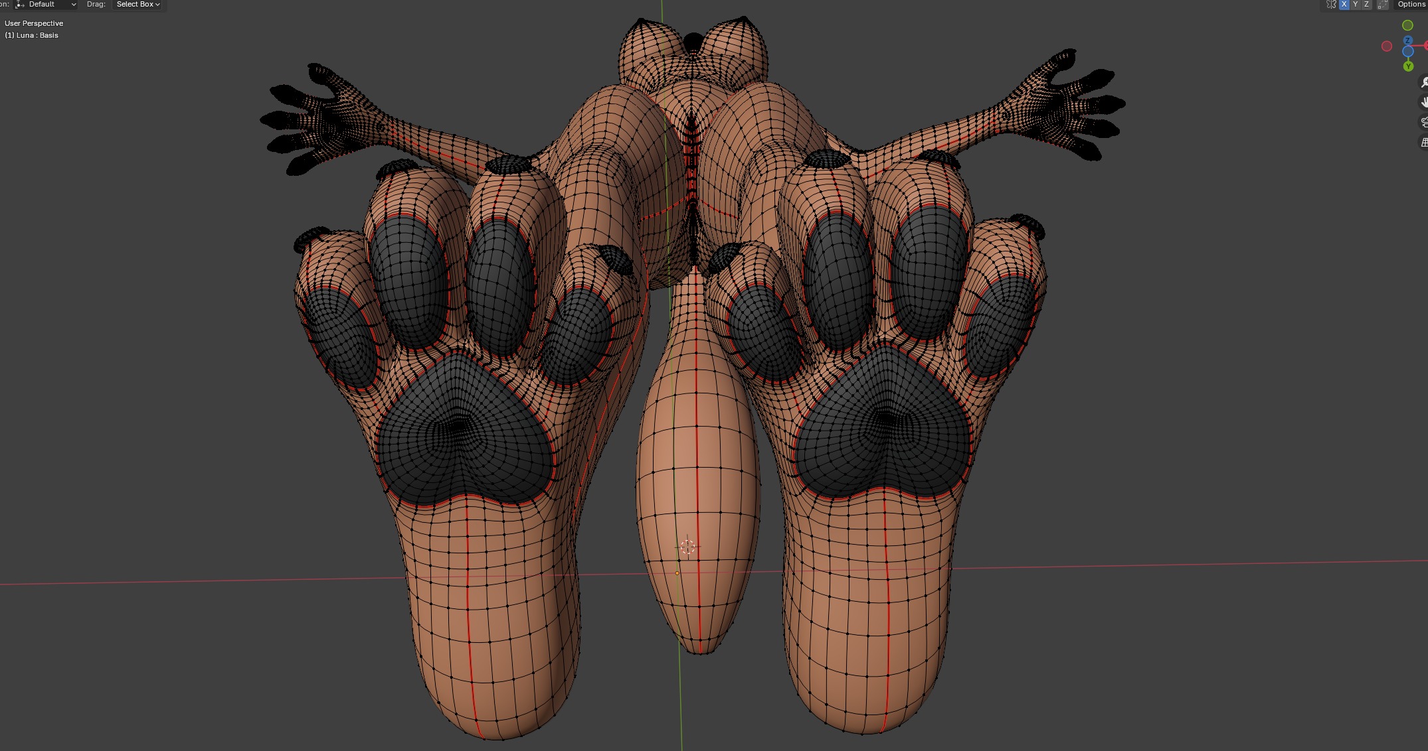1428x751 pixels.
Task: Switch perspective/orthographic with grid icon
Action: pos(1423,142)
